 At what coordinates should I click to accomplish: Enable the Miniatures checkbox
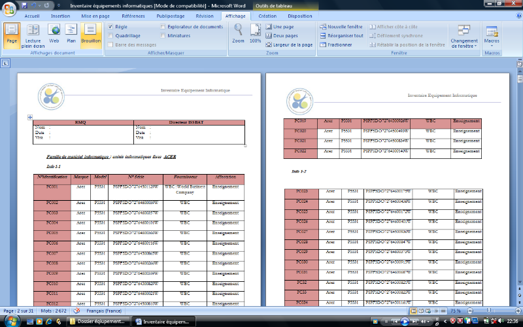[163, 36]
